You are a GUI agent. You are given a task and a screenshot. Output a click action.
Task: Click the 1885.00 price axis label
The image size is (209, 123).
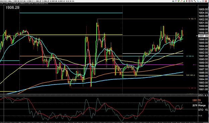(203, 76)
